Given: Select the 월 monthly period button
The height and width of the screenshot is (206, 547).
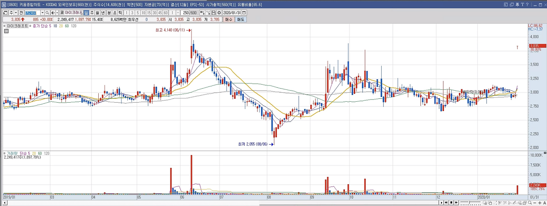Looking at the screenshot, I should point(97,13).
